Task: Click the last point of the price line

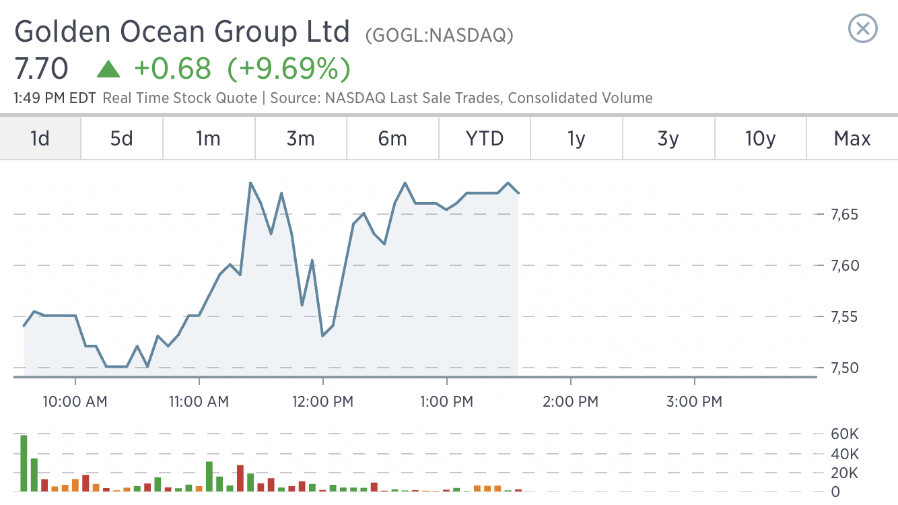Action: point(518,193)
